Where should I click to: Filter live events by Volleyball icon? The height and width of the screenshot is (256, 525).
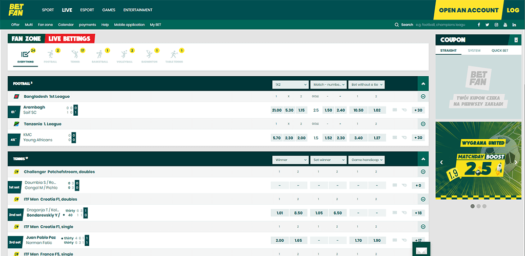tap(125, 55)
